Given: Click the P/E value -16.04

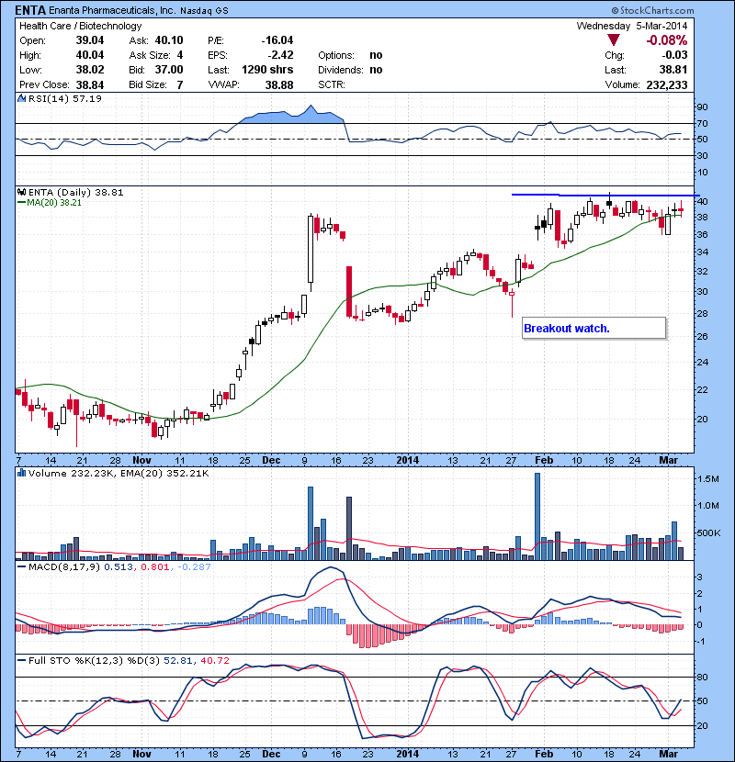Looking at the screenshot, I should click(x=277, y=40).
